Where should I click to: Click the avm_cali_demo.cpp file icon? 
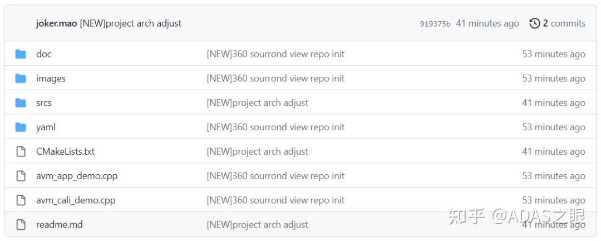[x=21, y=200]
